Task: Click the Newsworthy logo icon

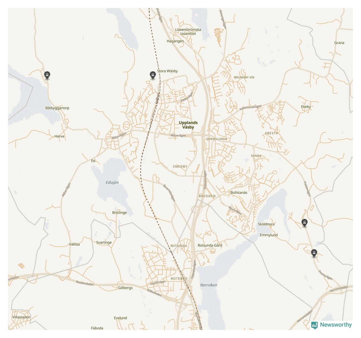Action: point(314,325)
